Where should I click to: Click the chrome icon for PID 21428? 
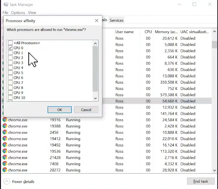(5, 157)
